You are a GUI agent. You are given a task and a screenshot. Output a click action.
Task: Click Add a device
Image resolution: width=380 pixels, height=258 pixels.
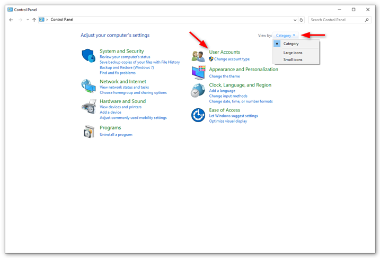click(110, 112)
